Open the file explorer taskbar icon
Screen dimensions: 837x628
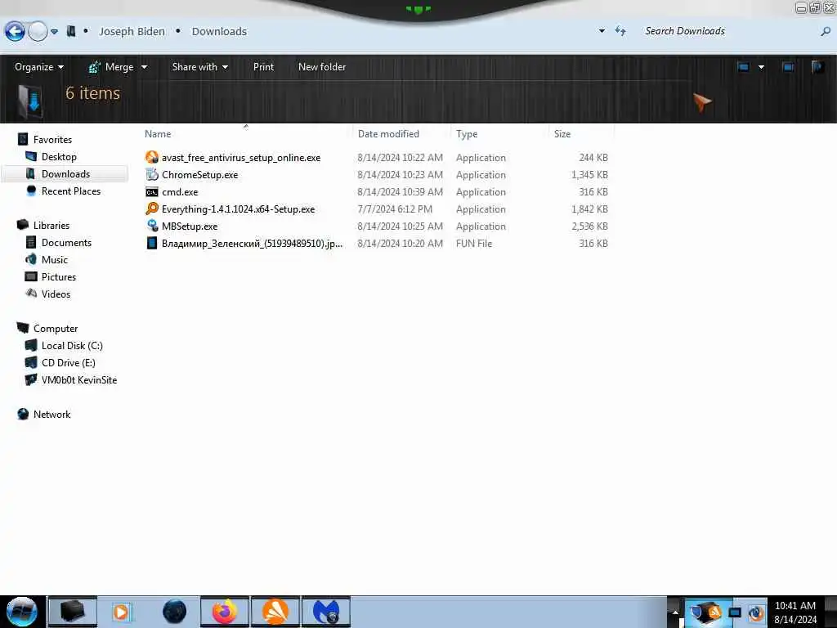tap(73, 612)
